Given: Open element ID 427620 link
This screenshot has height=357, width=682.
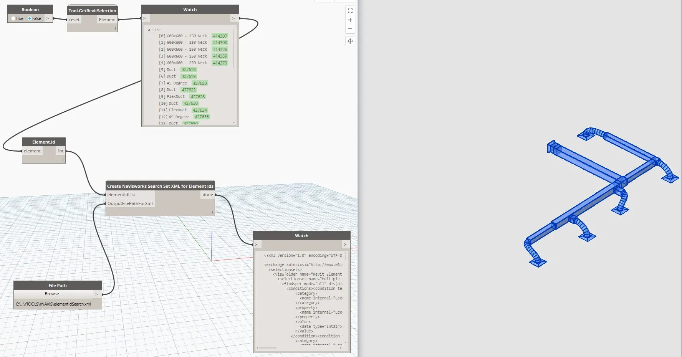Looking at the screenshot, I should click(200, 83).
